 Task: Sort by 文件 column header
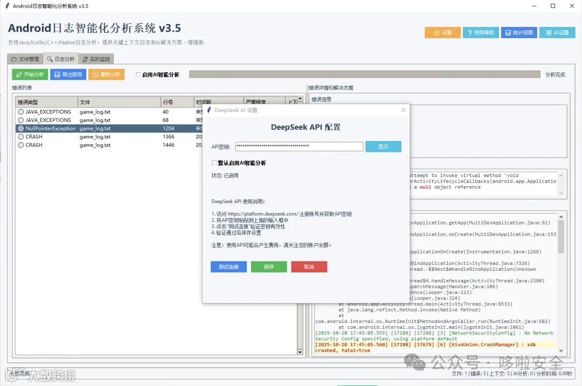point(119,102)
